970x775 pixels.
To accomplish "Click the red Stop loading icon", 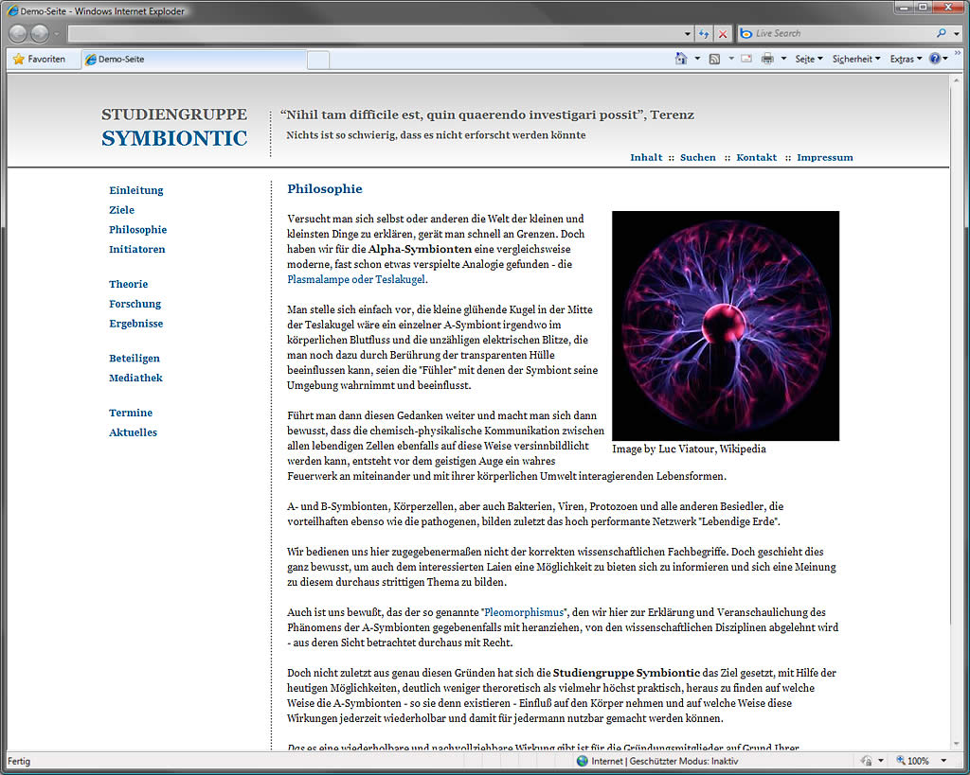I will [723, 34].
